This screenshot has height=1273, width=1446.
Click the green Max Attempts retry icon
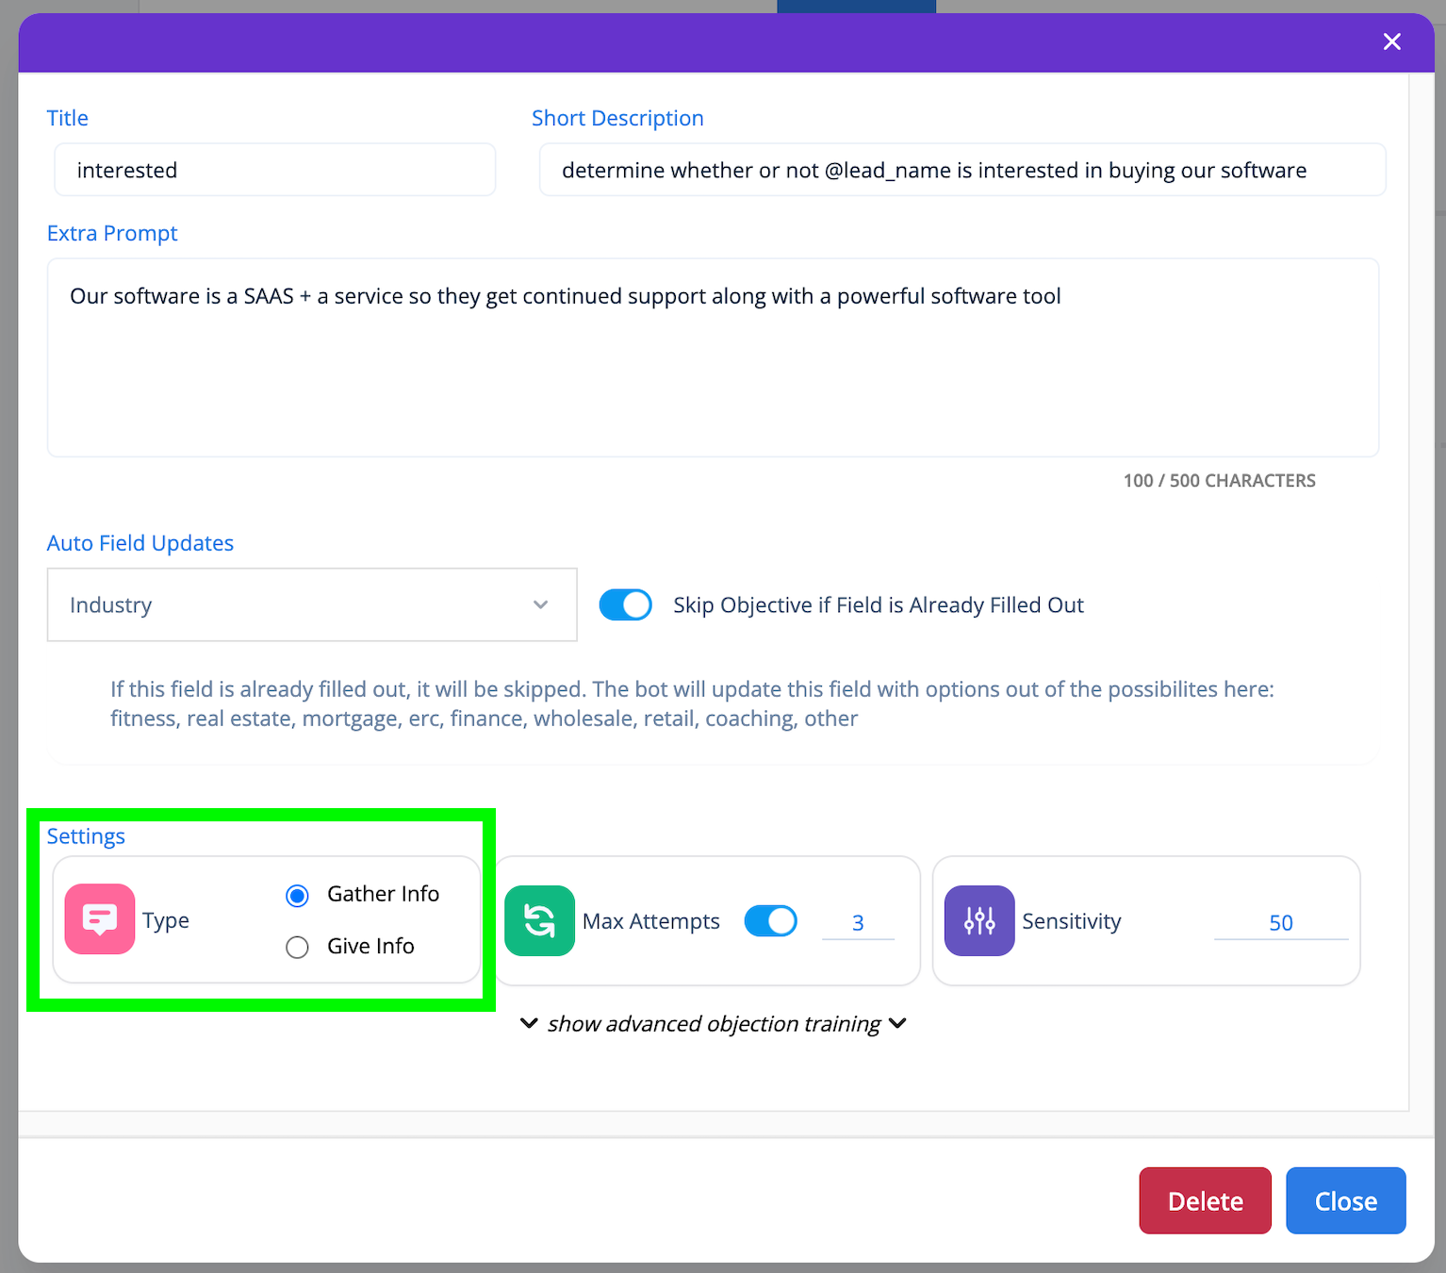[x=540, y=920]
